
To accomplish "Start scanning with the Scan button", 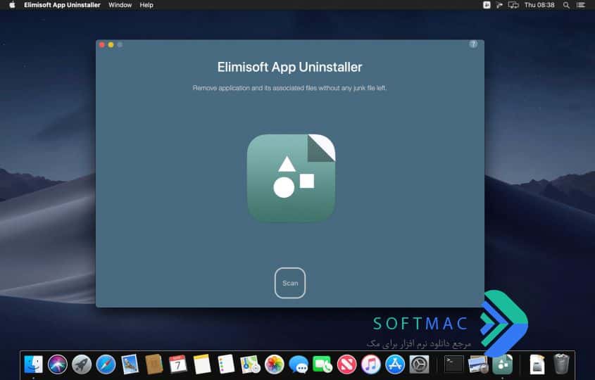I will click(x=290, y=283).
